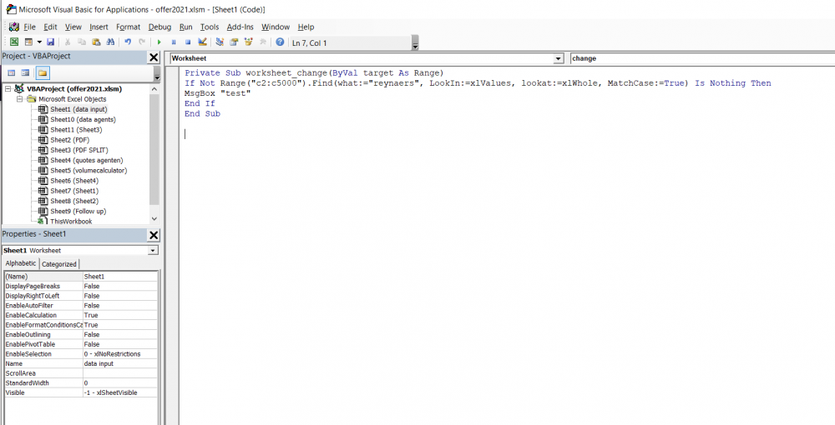Select ThisWorkbook in project tree
Image resolution: width=835 pixels, height=425 pixels.
[x=71, y=221]
